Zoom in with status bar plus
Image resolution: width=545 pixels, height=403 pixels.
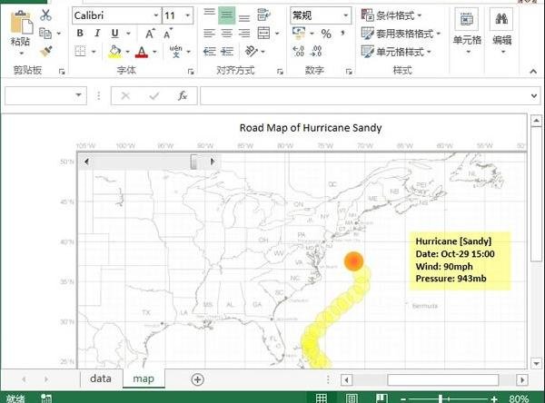pos(495,398)
